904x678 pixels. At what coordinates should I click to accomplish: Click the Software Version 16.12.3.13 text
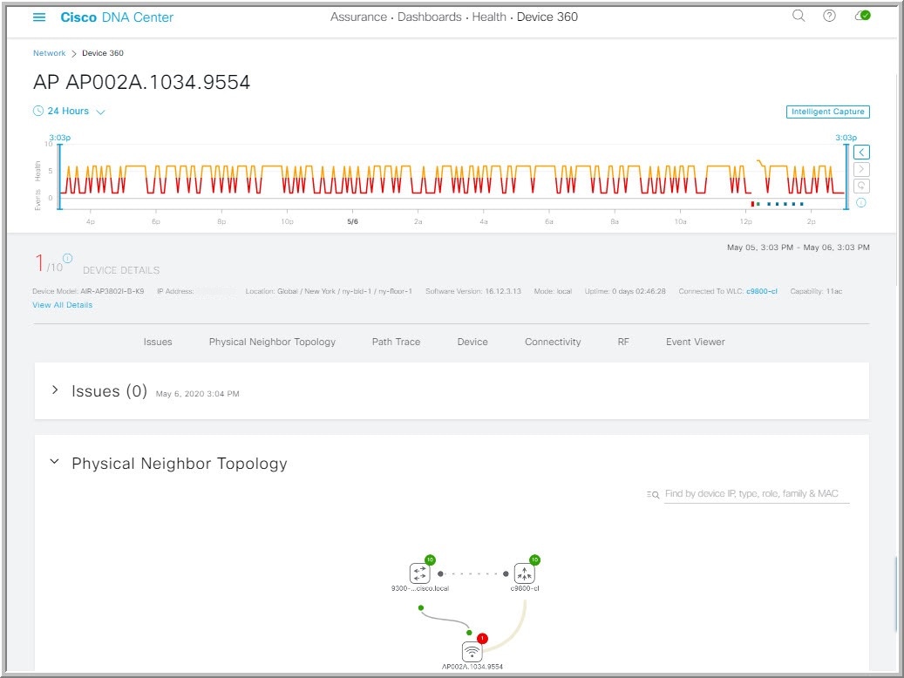tap(472, 291)
